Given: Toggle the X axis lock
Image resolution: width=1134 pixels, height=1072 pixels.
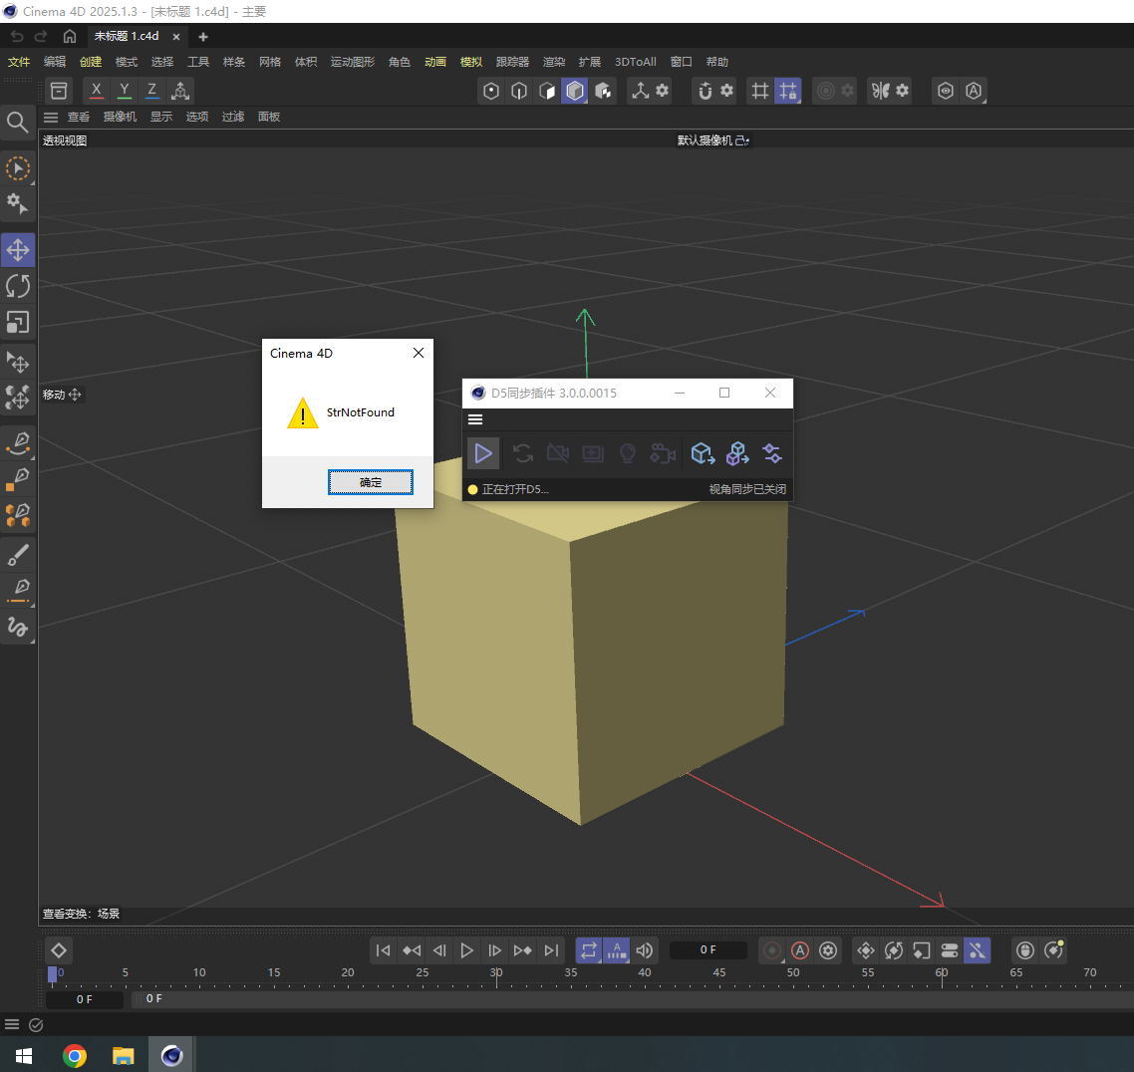Looking at the screenshot, I should click(96, 91).
